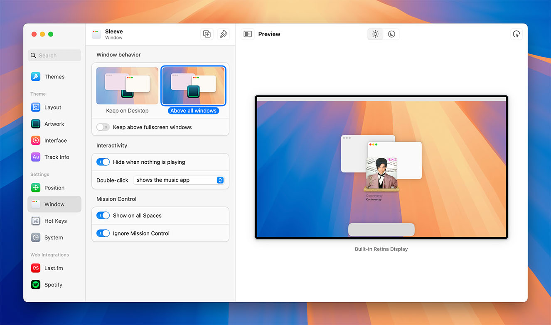Disable Hide when nothing is playing
The width and height of the screenshot is (551, 325).
[x=103, y=162]
